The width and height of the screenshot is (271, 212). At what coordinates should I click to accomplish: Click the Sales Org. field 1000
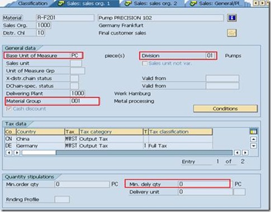click(44, 25)
